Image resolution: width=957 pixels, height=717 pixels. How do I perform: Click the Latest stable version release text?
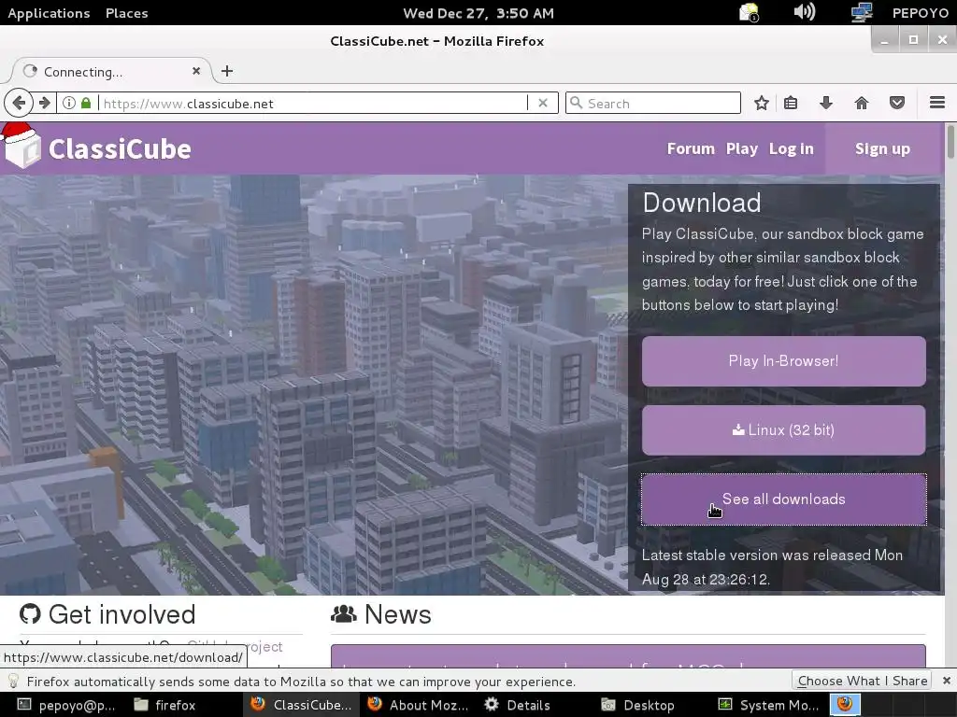click(x=772, y=567)
